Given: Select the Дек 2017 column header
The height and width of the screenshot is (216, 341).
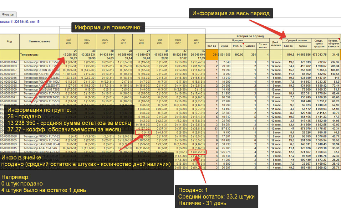Looking at the screenshot, I should pyautogui.click(x=197, y=41).
